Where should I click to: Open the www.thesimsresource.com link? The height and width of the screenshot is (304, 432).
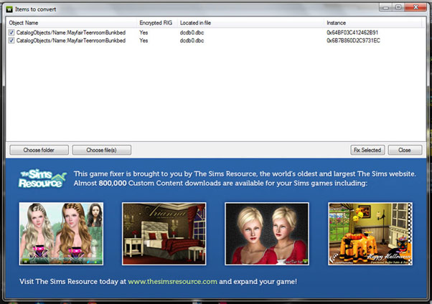(x=172, y=282)
